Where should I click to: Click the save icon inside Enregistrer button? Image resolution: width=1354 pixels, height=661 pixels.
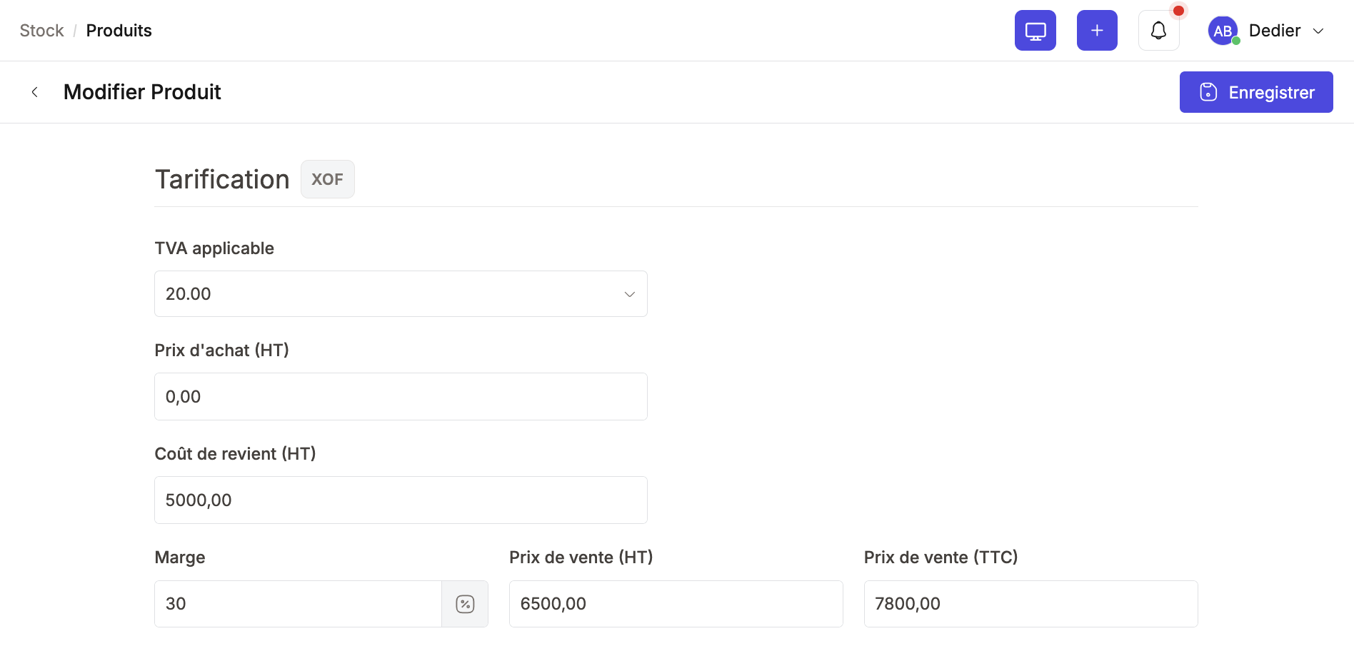(1208, 91)
